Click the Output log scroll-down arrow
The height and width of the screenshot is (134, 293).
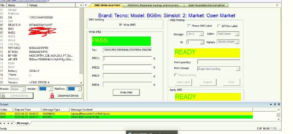pyautogui.click(x=278, y=119)
